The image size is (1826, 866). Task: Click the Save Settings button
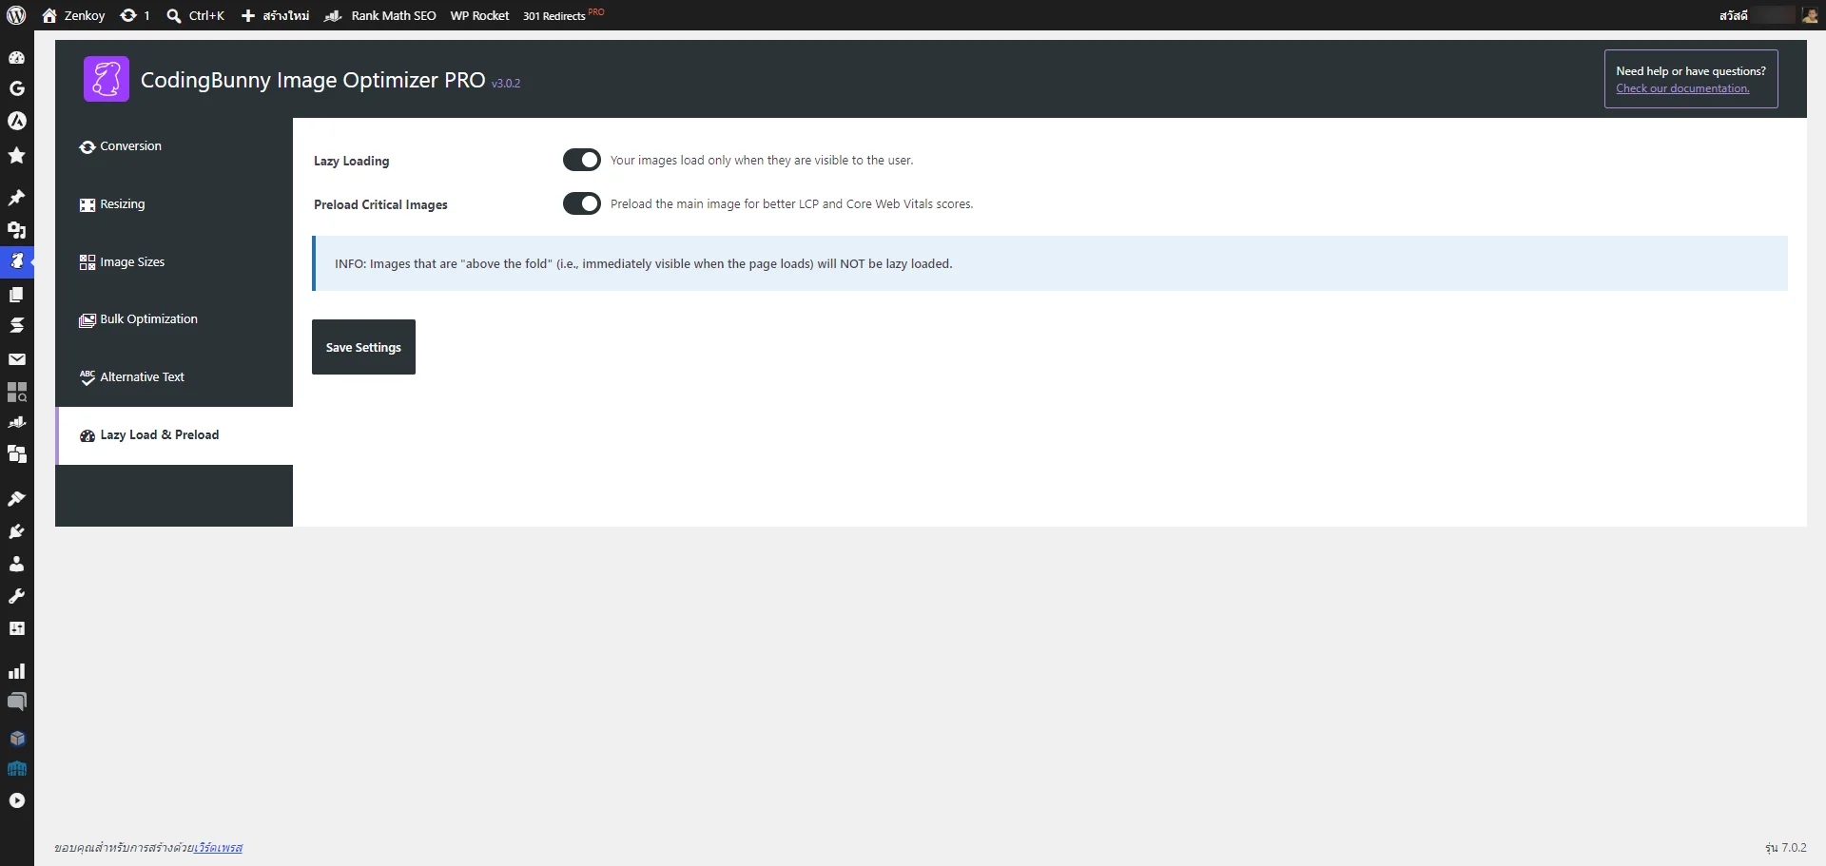(363, 347)
